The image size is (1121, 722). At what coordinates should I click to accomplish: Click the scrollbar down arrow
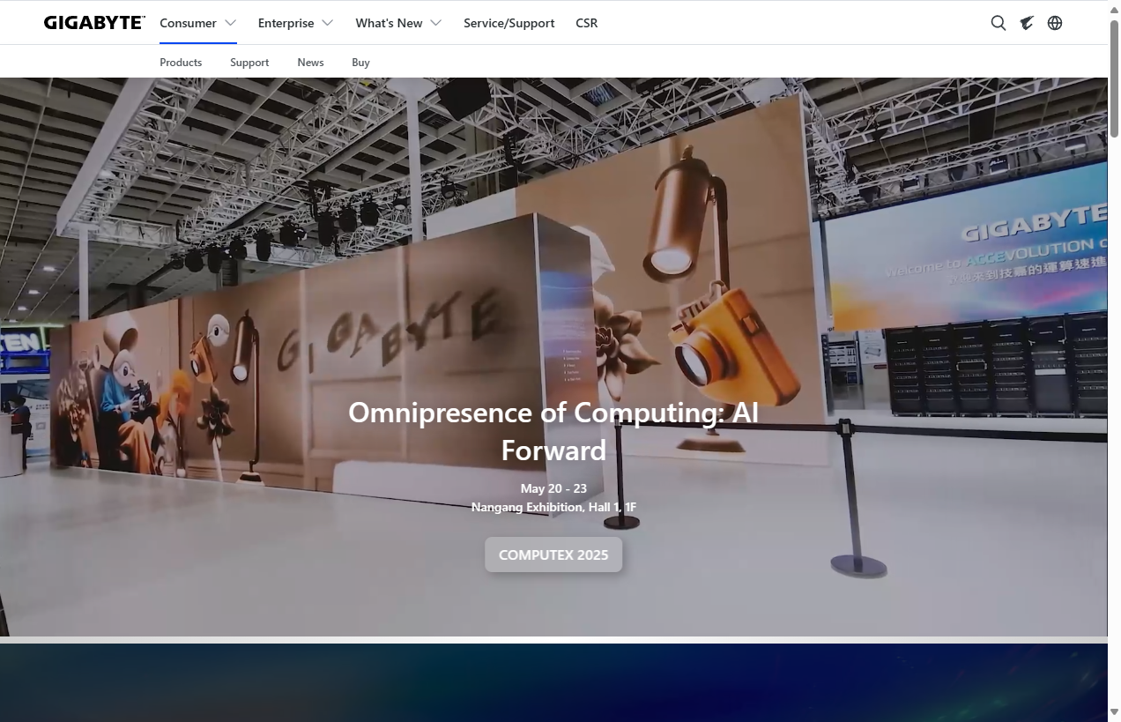pos(1114,712)
